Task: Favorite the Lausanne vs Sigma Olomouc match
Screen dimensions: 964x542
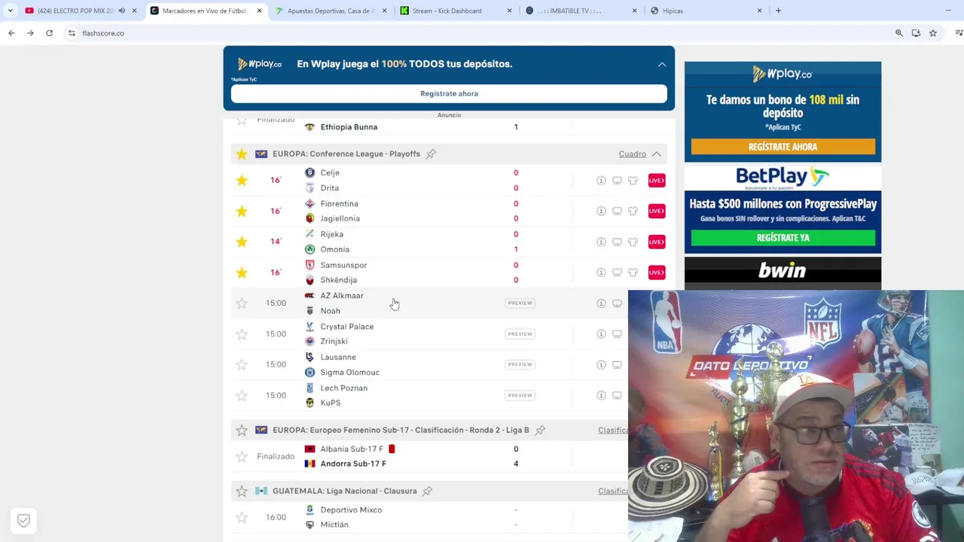Action: point(242,365)
